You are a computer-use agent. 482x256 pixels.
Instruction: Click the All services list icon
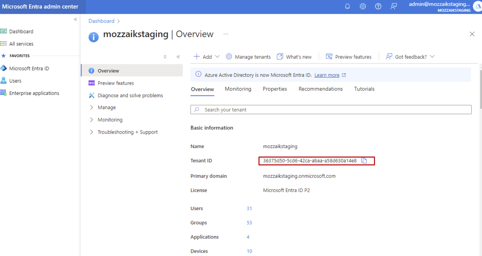4,43
